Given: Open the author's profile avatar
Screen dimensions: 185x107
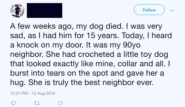Looking at the screenshot, I should click(17, 11).
